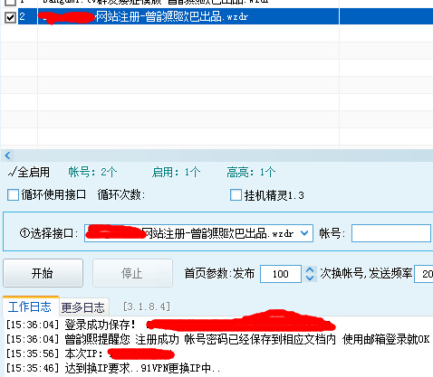Screen dimensions: 433x377
Task: Click the 帐号: 2个 counter text
Action: [x=92, y=172]
